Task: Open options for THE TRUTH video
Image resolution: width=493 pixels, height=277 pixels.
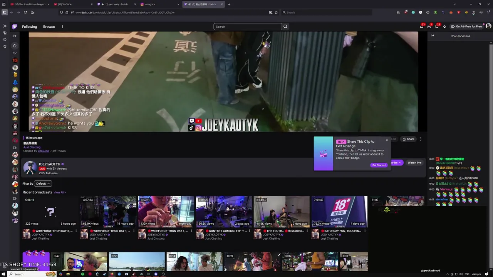Action: click(x=307, y=231)
